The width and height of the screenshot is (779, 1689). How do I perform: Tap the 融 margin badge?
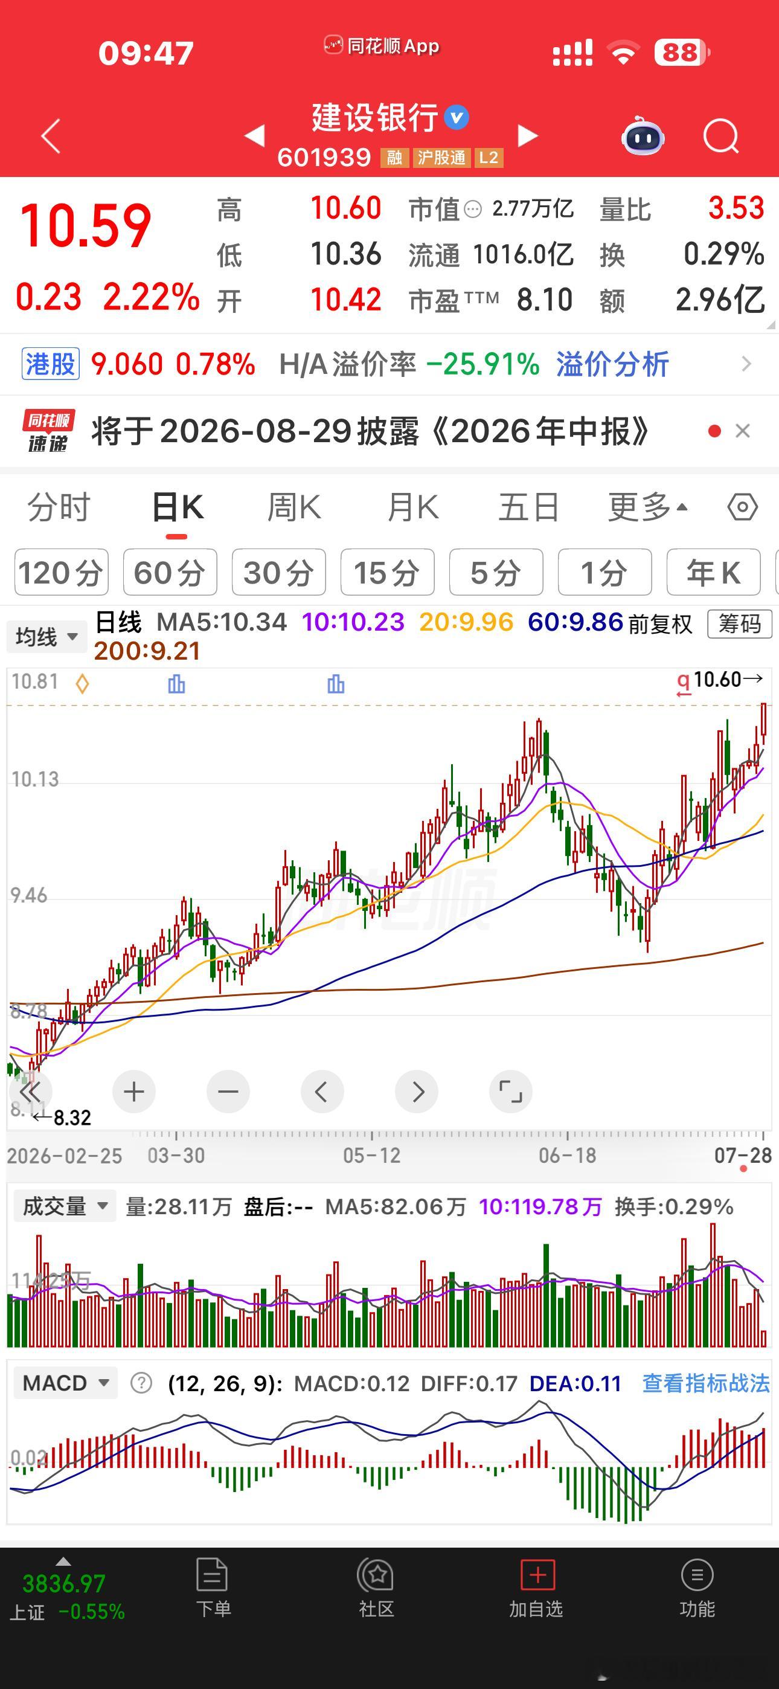click(x=394, y=158)
